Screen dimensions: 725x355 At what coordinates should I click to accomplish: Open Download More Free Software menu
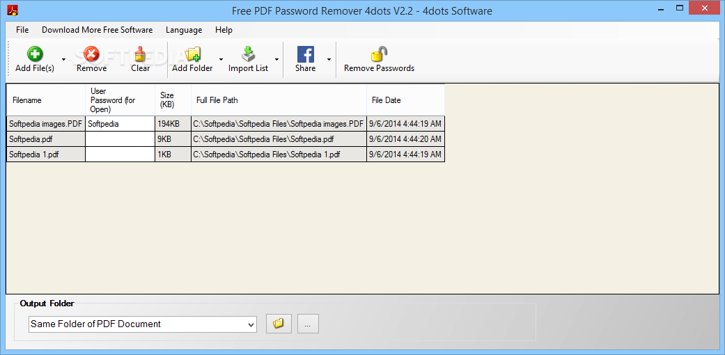click(x=97, y=30)
